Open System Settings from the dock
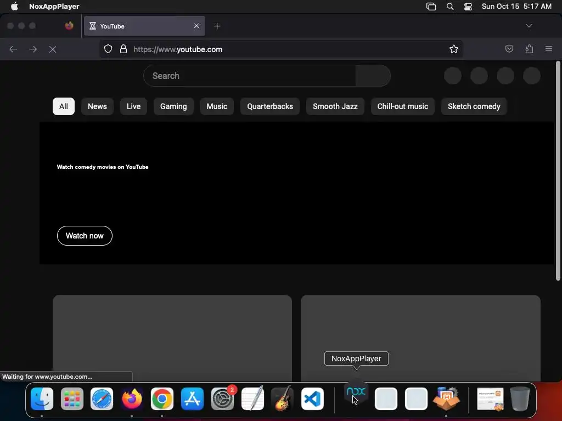The height and width of the screenshot is (421, 562). click(x=222, y=399)
